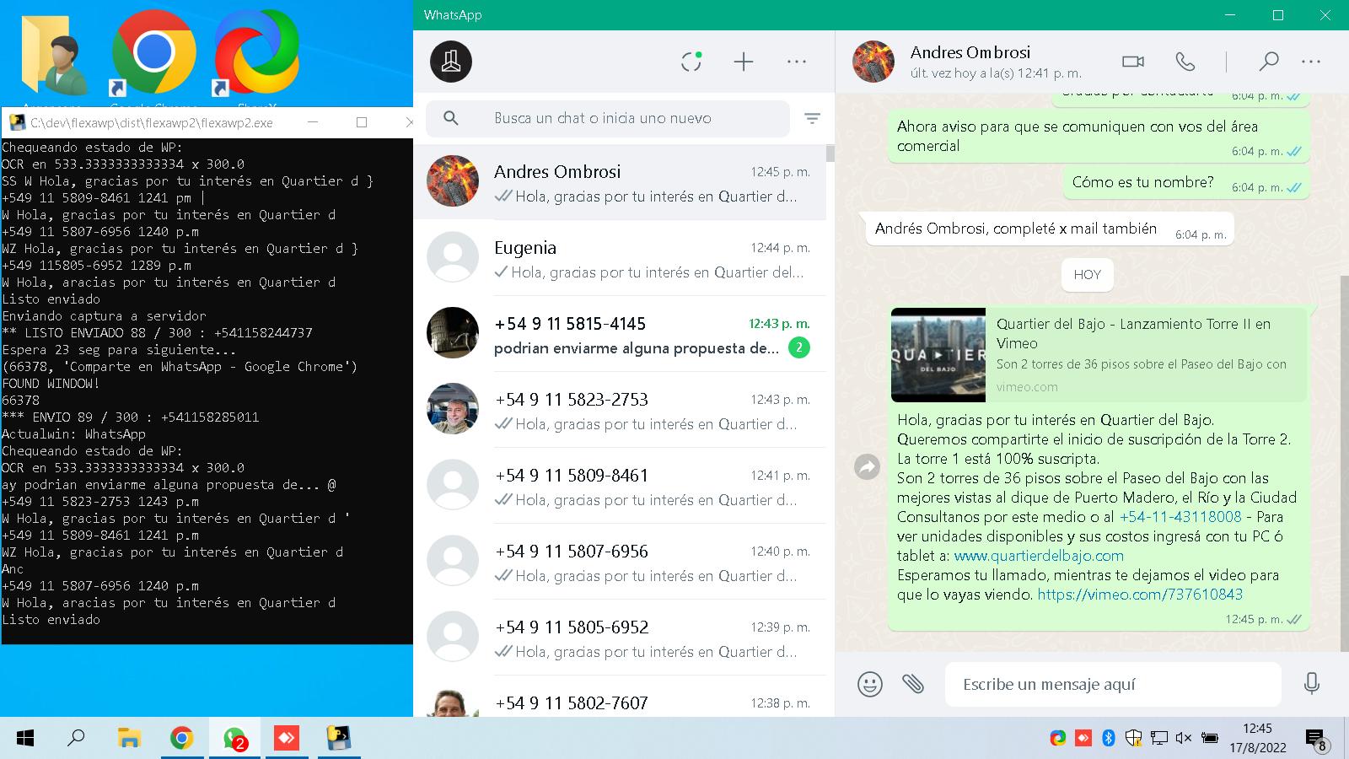
Task: Open the WhatsApp status updates icon
Action: 691,62
